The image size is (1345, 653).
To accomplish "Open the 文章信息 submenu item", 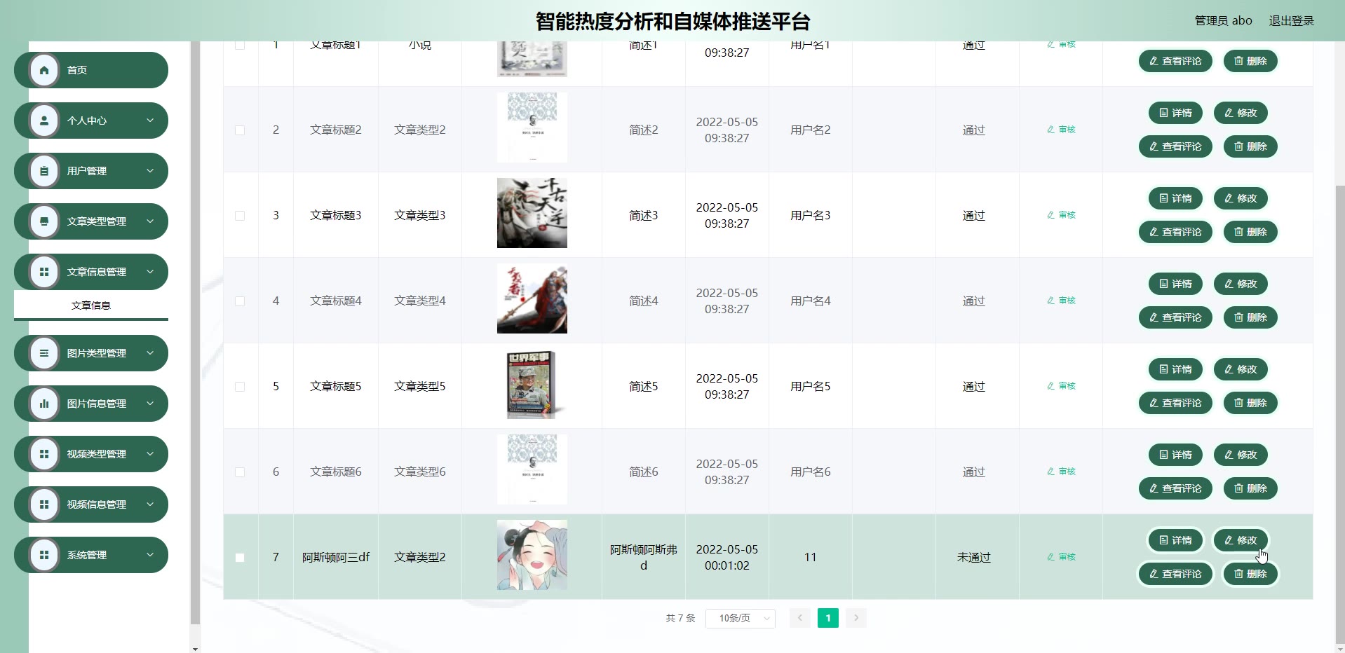I will point(91,305).
